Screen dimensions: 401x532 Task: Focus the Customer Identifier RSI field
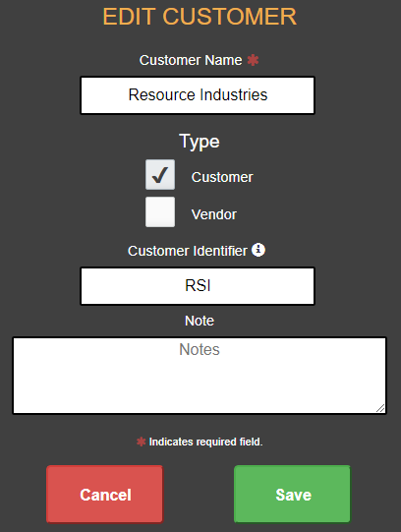[x=198, y=286]
